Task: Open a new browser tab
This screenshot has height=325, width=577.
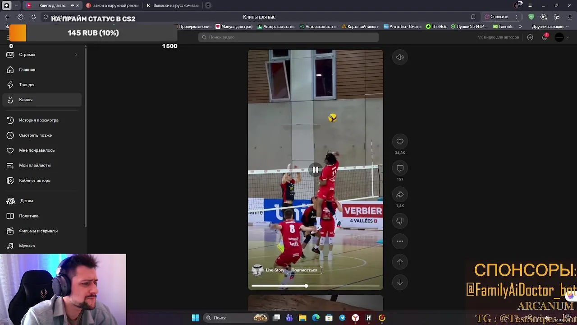Action: [x=208, y=5]
